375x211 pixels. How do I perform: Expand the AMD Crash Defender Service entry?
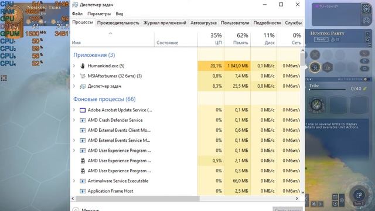pos(74,120)
